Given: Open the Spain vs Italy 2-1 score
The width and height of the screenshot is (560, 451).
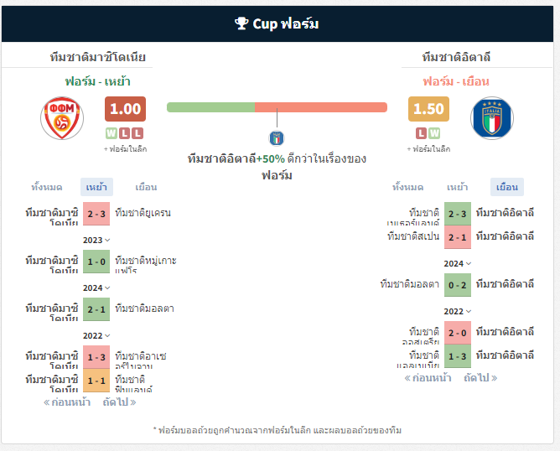Looking at the screenshot, I should 458,237.
